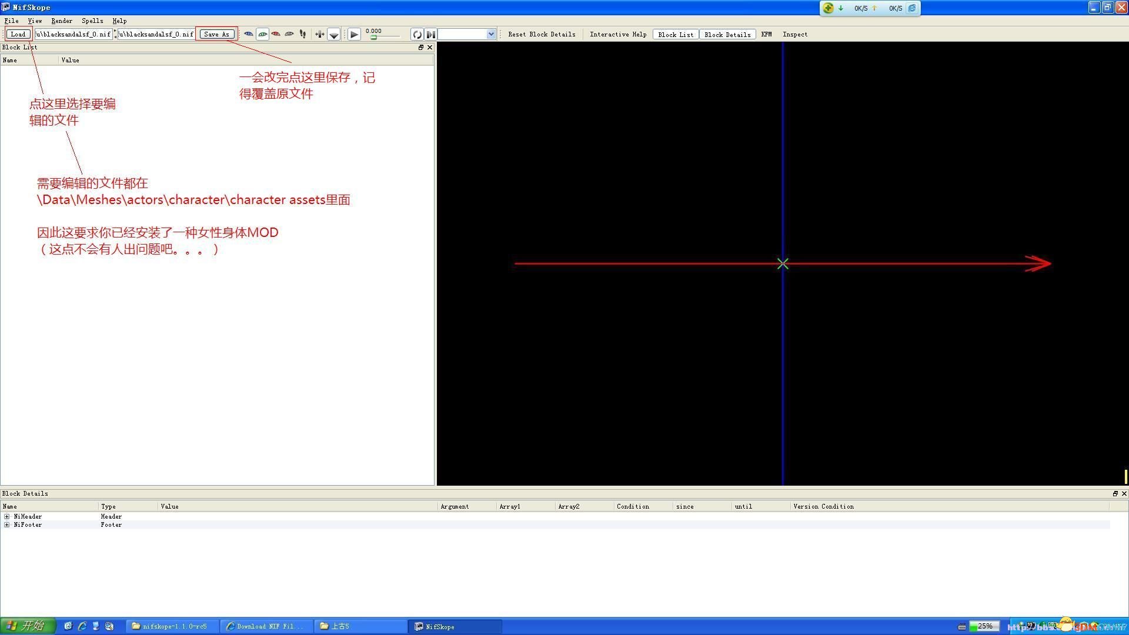Click Internet Explorer quick launch icon
This screenshot has width=1129, height=635.
(x=82, y=626)
